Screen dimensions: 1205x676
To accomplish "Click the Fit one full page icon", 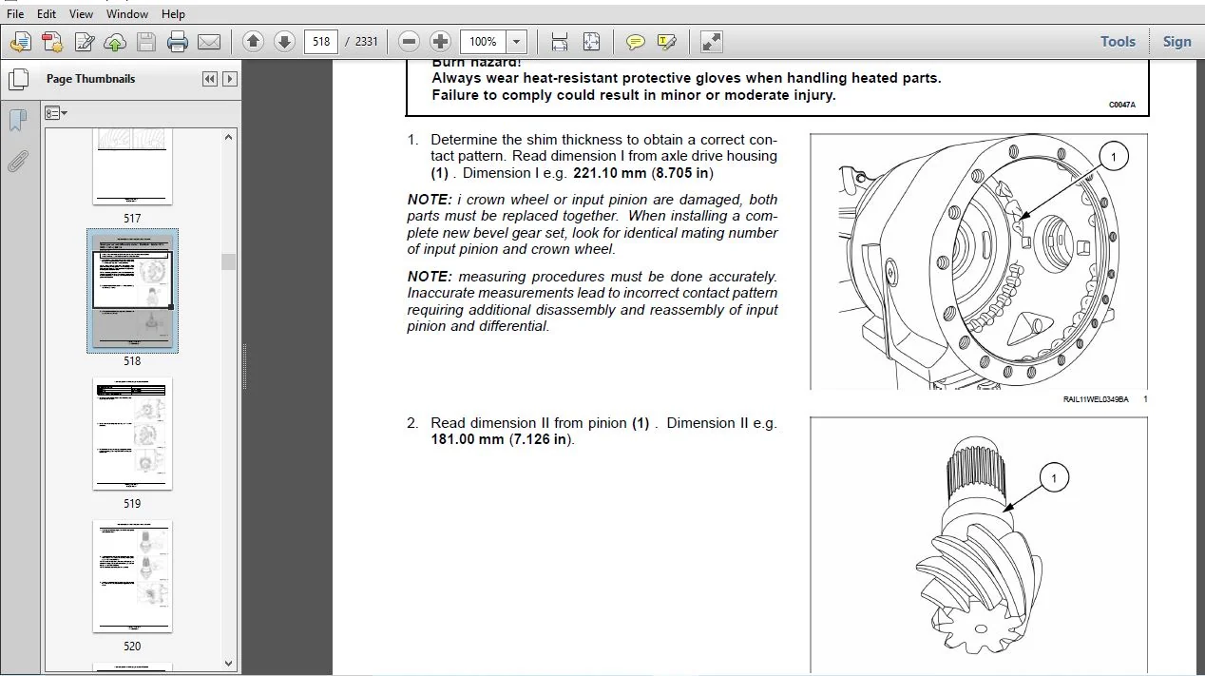I will [591, 42].
